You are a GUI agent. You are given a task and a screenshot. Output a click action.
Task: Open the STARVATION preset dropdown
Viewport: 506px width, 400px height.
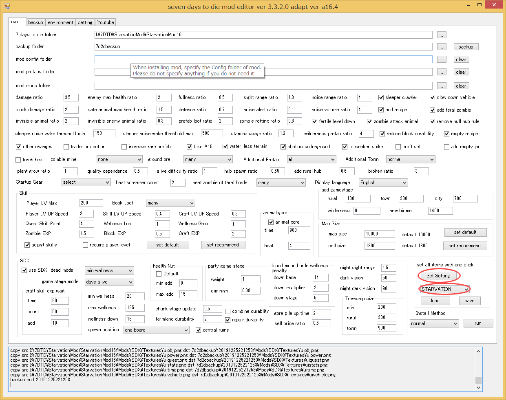445,289
